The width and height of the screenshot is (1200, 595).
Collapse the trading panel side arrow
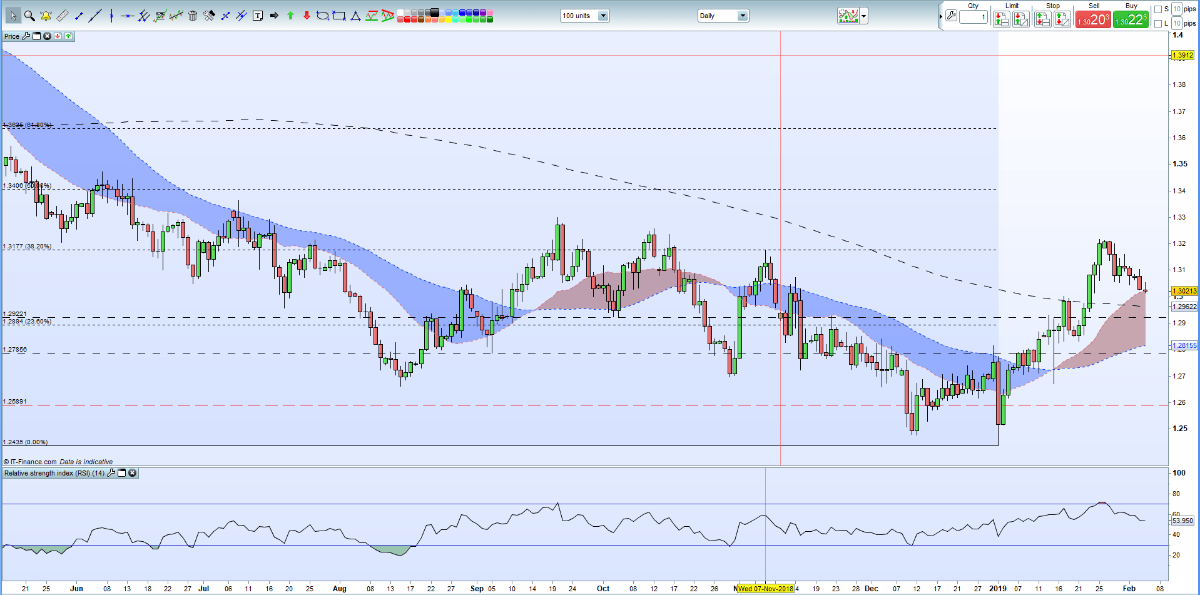[941, 16]
